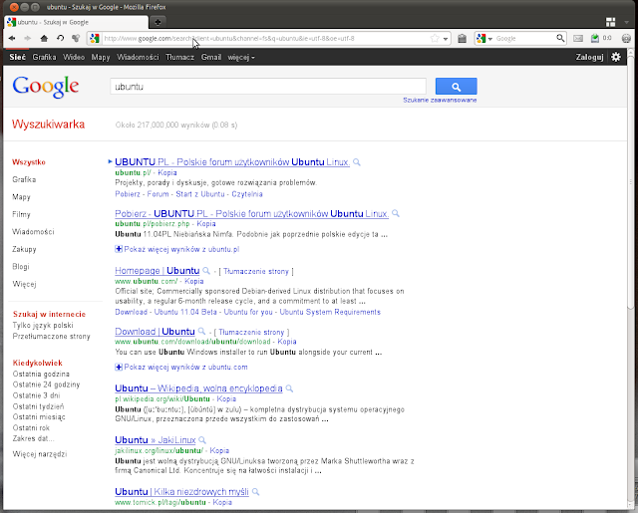Filter results by Blogi in sidebar
The width and height of the screenshot is (638, 513).
21,267
